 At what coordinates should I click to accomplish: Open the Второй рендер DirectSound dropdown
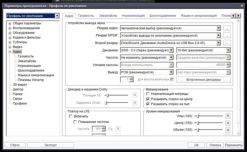pos(218,43)
